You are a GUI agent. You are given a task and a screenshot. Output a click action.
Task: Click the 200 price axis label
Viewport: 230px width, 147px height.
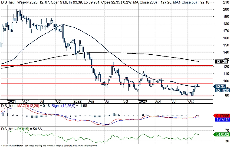(x=226, y=9)
